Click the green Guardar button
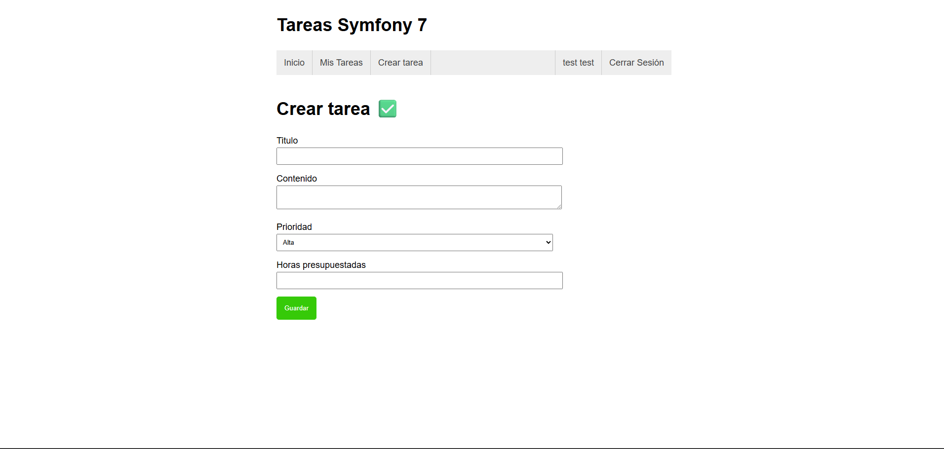 point(296,308)
